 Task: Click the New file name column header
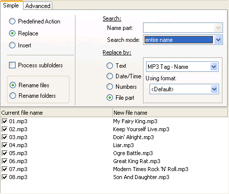[170, 113]
